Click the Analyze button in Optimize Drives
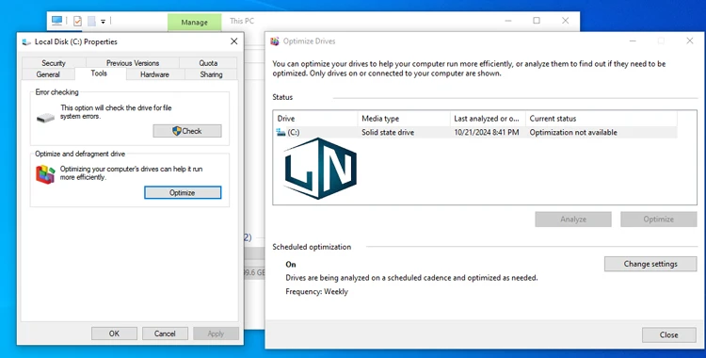Screen dimensions: 706x358 [x=573, y=220]
